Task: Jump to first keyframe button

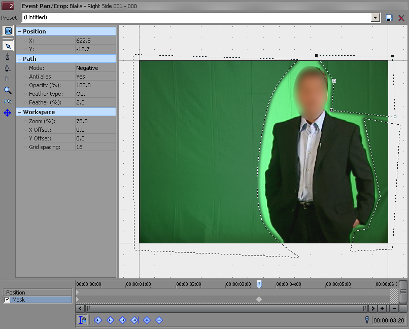Action: pyautogui.click(x=98, y=320)
